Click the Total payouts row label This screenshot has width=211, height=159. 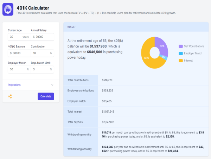(x=75, y=122)
